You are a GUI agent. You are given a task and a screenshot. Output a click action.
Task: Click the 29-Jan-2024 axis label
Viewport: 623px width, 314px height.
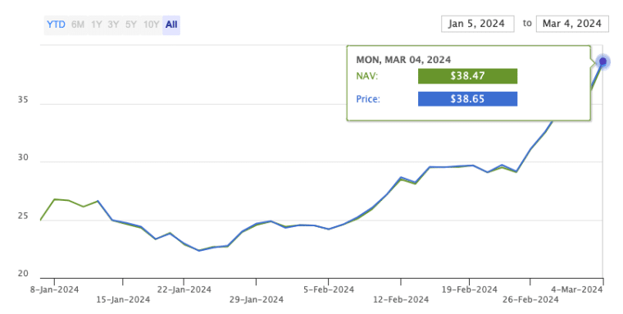click(257, 299)
